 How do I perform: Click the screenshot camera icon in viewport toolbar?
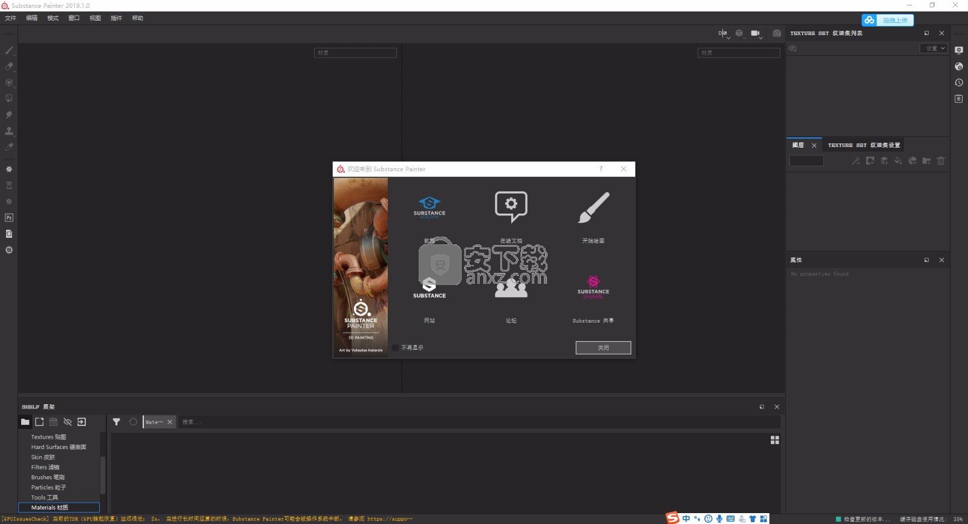777,33
